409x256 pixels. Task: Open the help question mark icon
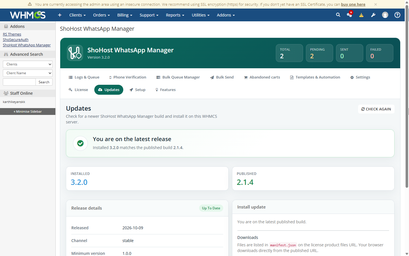pos(397,15)
